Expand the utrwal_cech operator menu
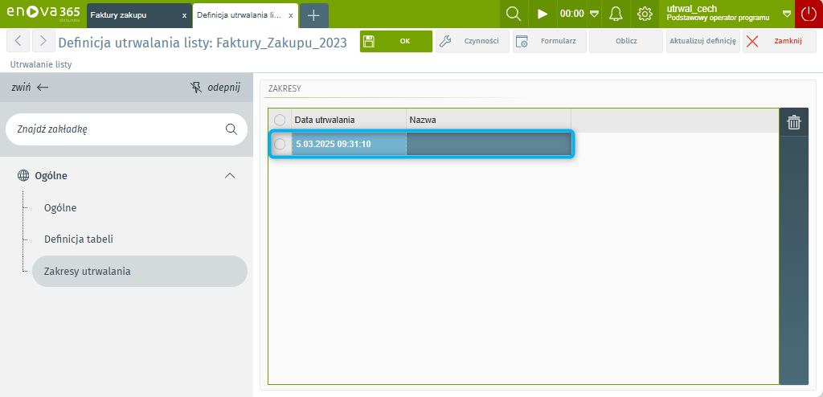The height and width of the screenshot is (397, 823). point(786,14)
